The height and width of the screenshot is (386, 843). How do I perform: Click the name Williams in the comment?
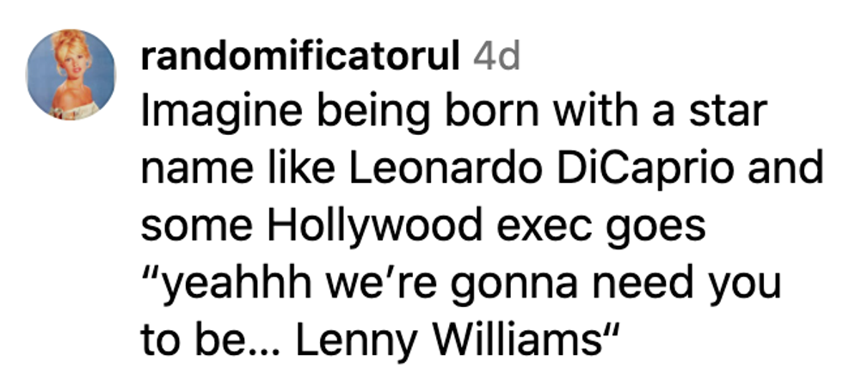click(516, 340)
